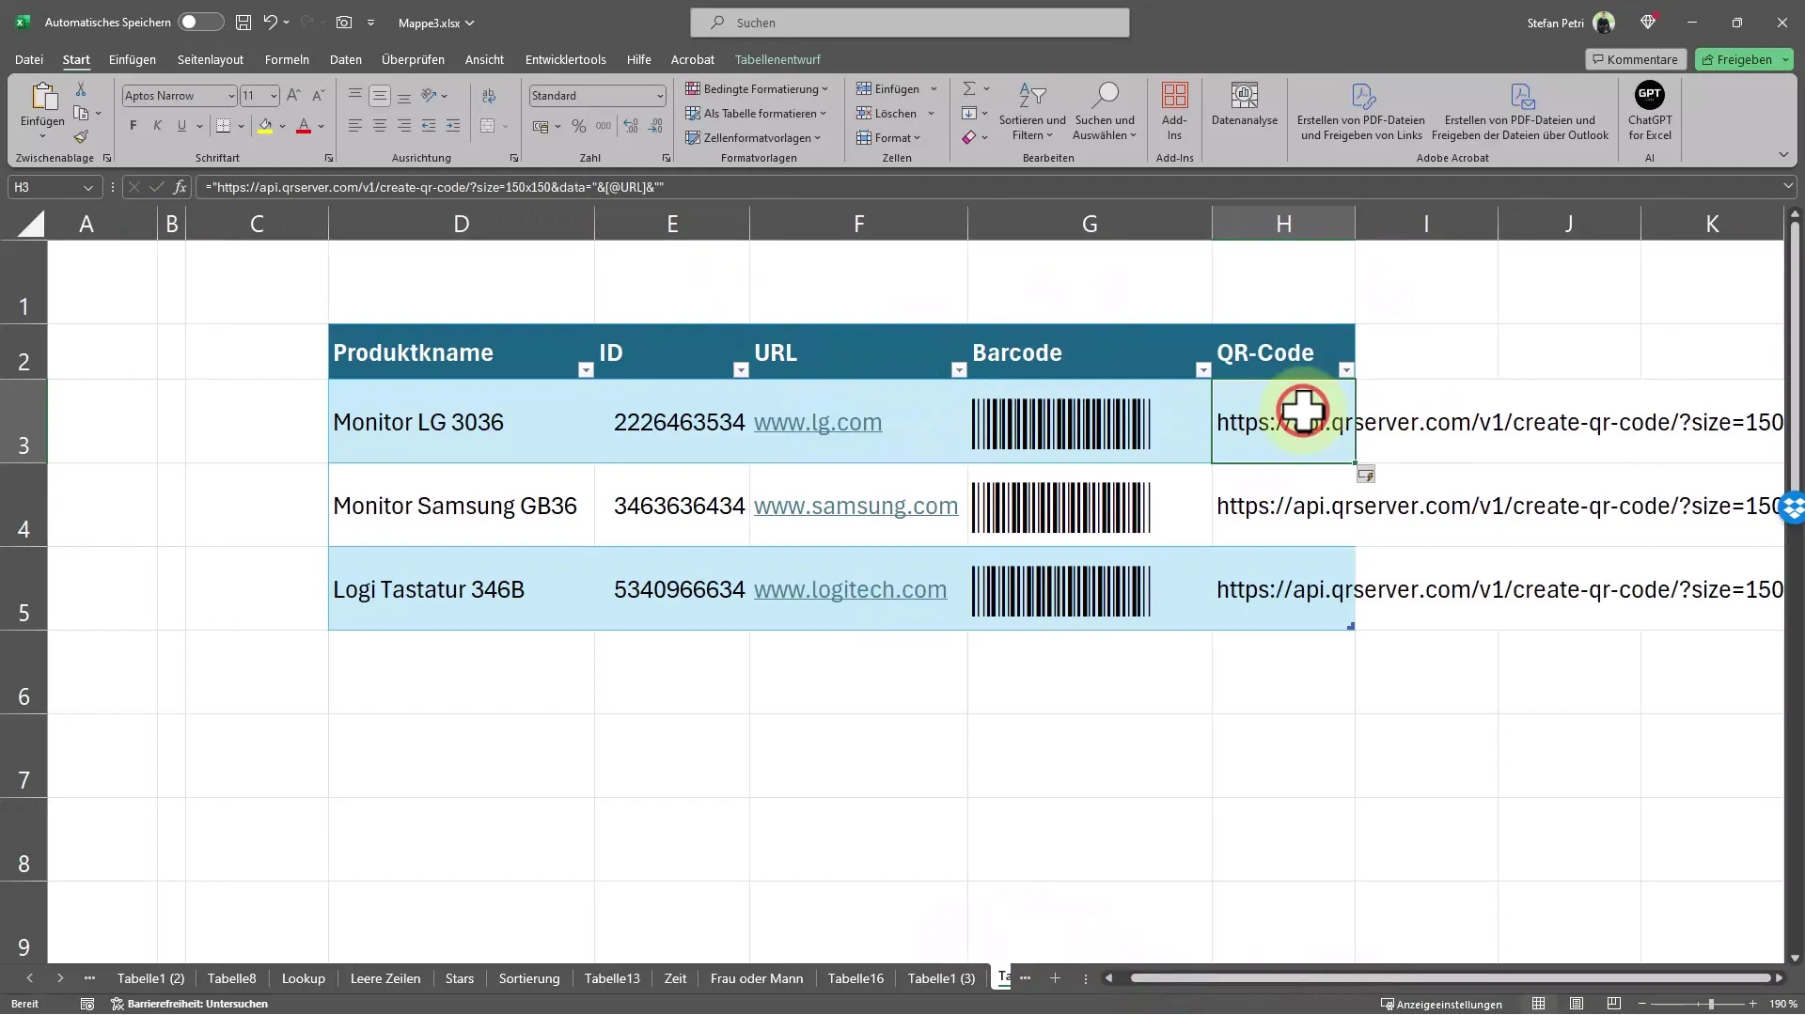Image resolution: width=1805 pixels, height=1015 pixels.
Task: Switch to the Entwicklertools tab
Action: (565, 59)
